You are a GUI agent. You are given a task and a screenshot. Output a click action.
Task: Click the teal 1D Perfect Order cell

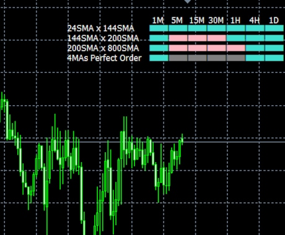274,58
